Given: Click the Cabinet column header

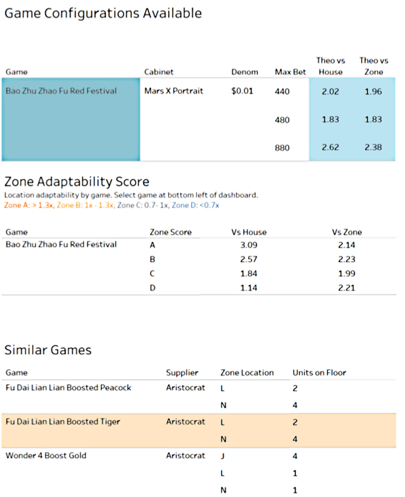Looking at the screenshot, I should coord(159,72).
